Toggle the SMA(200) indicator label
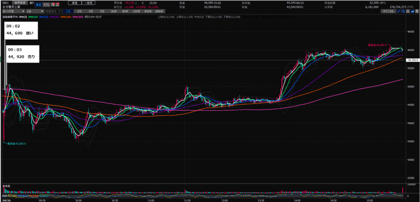 point(78,17)
